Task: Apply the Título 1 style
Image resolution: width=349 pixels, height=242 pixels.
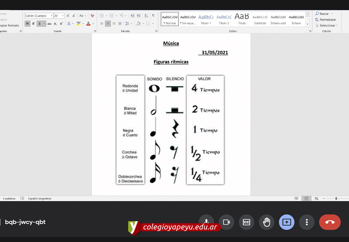Action: (205, 19)
